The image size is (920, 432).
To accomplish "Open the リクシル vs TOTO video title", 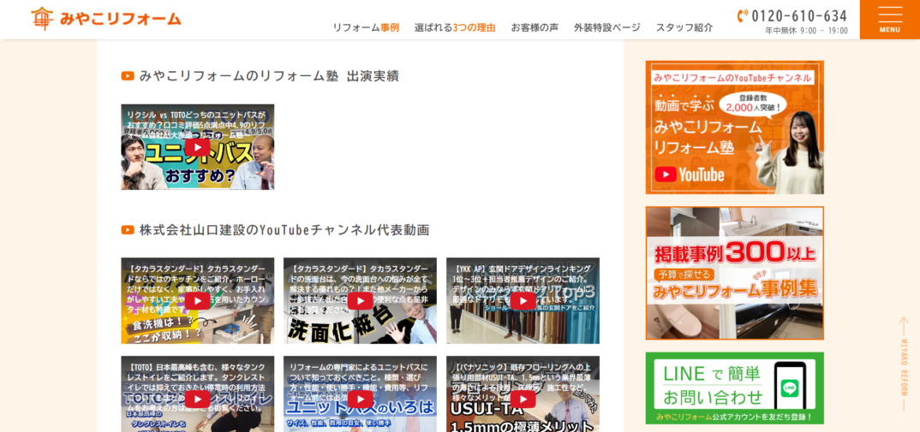I will pos(197,125).
